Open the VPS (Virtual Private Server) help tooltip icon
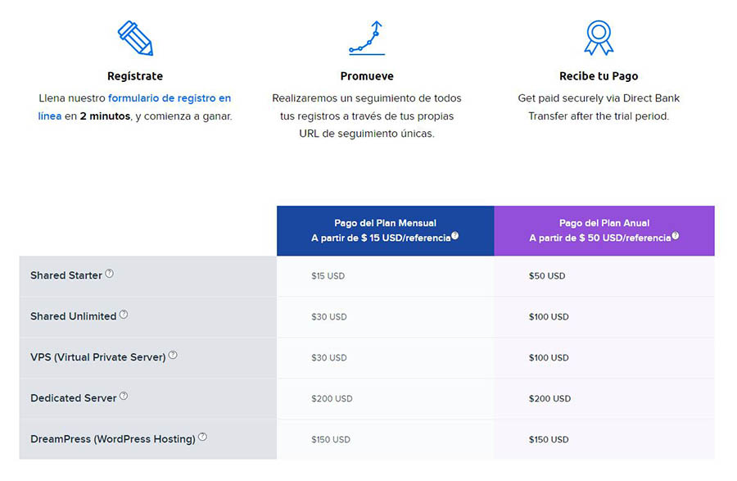This screenshot has width=737, height=481. pos(173,356)
